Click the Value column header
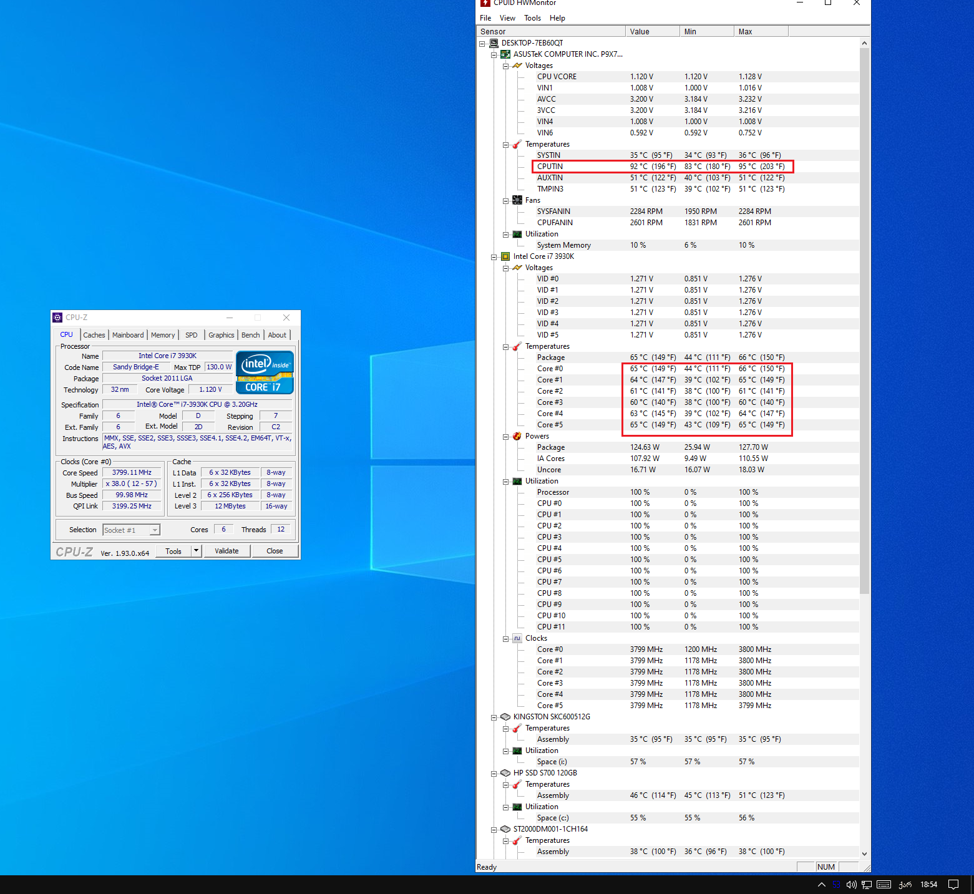The image size is (974, 894). 651,32
